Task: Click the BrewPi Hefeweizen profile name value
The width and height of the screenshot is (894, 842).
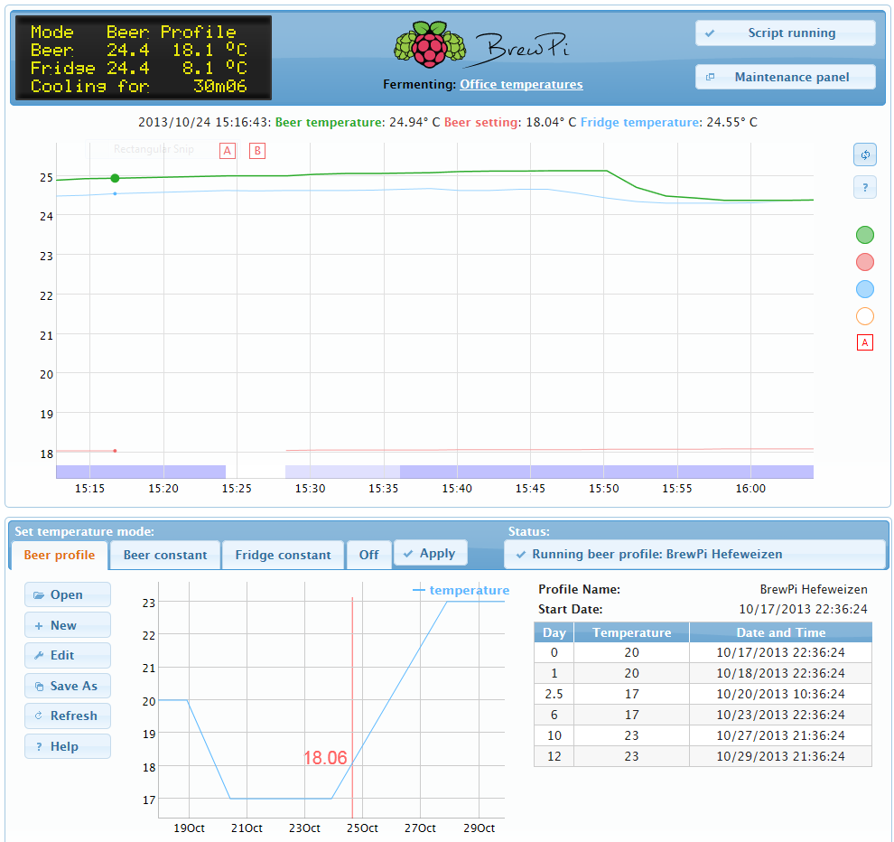Action: tap(814, 589)
